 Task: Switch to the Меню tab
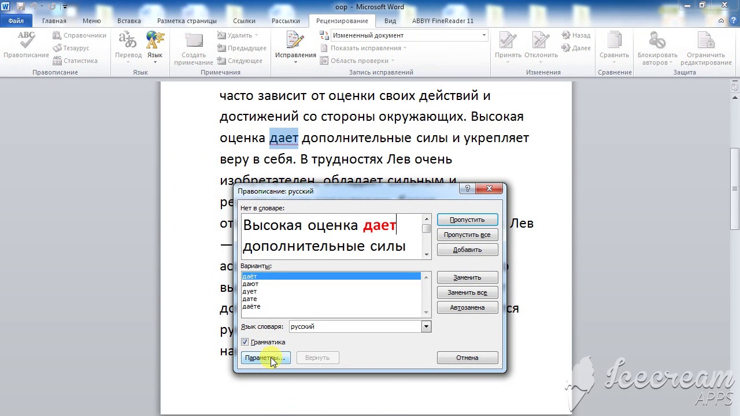coord(91,21)
